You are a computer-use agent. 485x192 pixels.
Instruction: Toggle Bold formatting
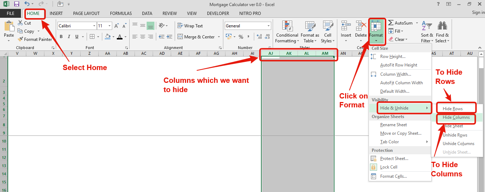coord(61,37)
